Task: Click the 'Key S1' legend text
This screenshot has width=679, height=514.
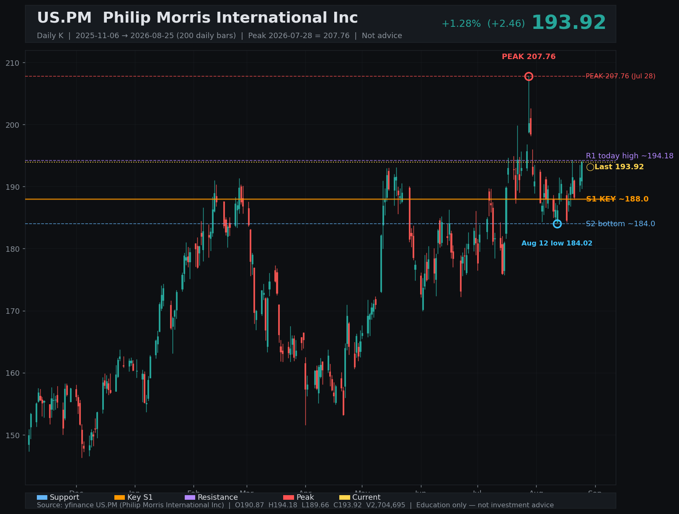Action: coord(140,497)
